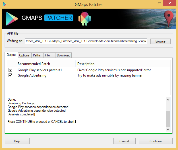Click the Google Play logo in banner
This screenshot has height=150, width=178.
pyautogui.click(x=12, y=19)
